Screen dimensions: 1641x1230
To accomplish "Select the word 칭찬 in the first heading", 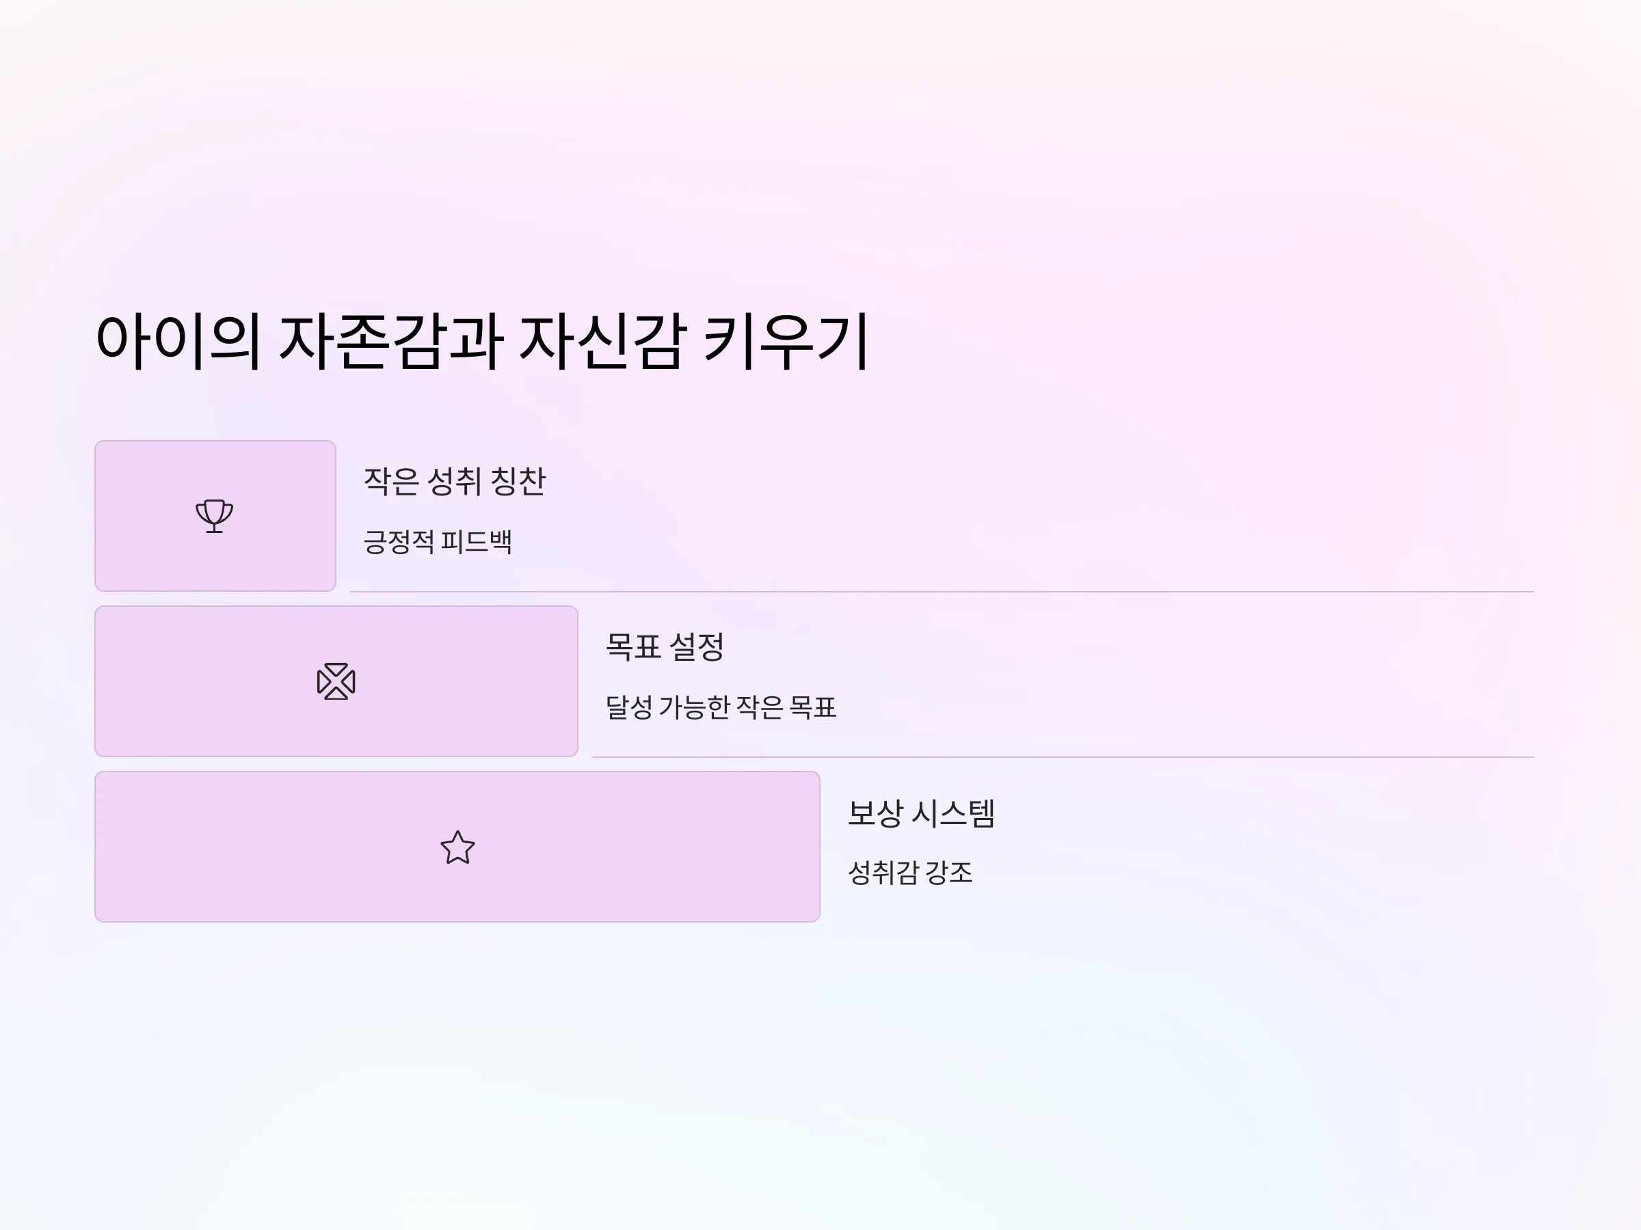I will tap(518, 481).
